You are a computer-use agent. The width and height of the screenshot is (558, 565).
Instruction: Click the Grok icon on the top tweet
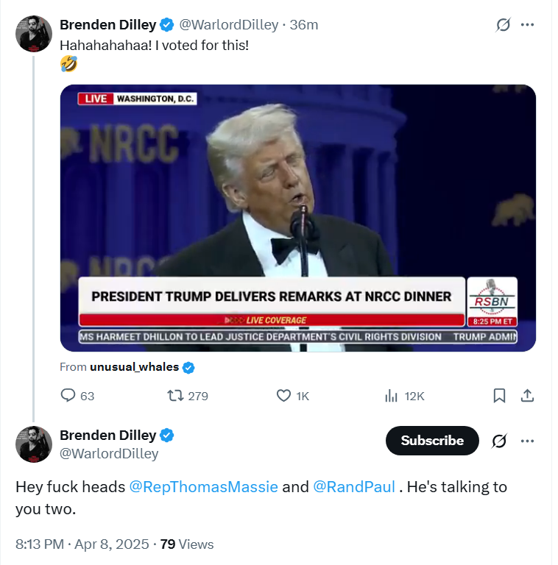click(503, 25)
